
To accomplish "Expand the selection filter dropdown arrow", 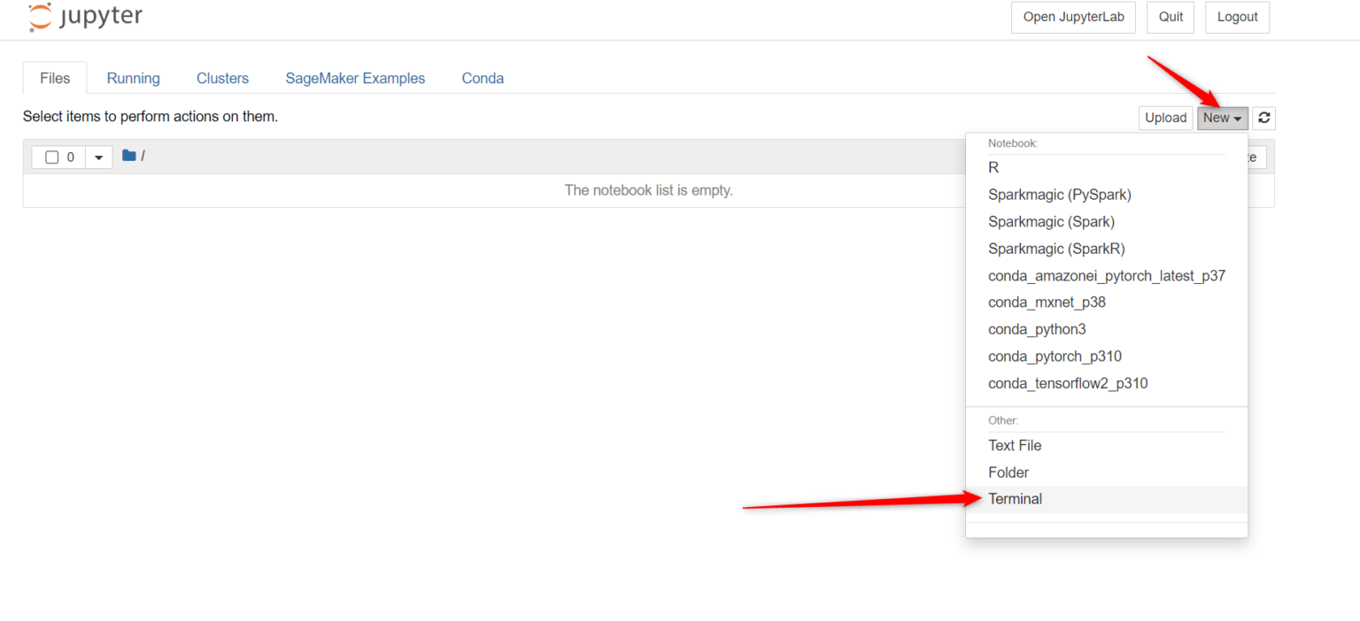I will pos(98,157).
